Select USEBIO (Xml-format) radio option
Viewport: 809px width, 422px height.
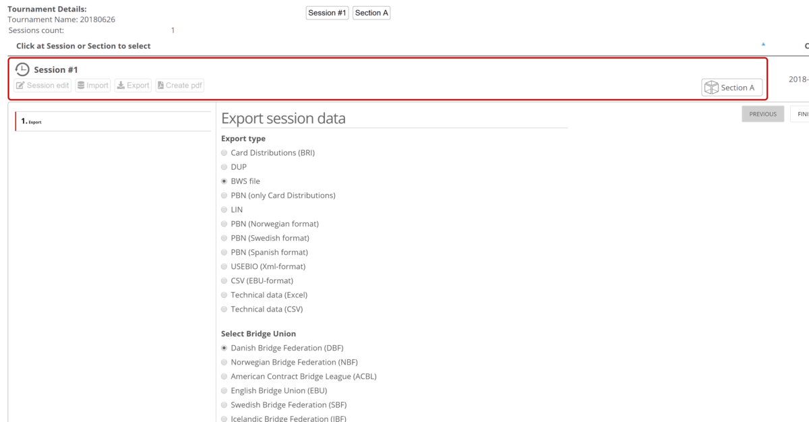[x=224, y=266]
